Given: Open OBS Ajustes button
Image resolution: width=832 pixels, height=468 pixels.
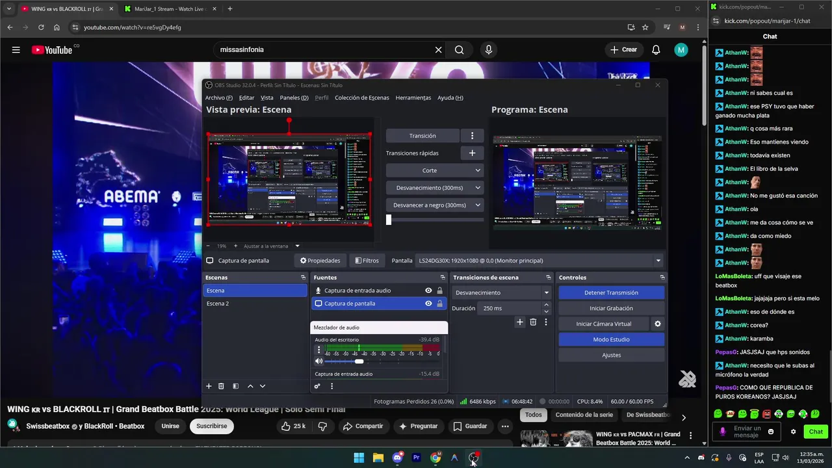Looking at the screenshot, I should click(611, 355).
